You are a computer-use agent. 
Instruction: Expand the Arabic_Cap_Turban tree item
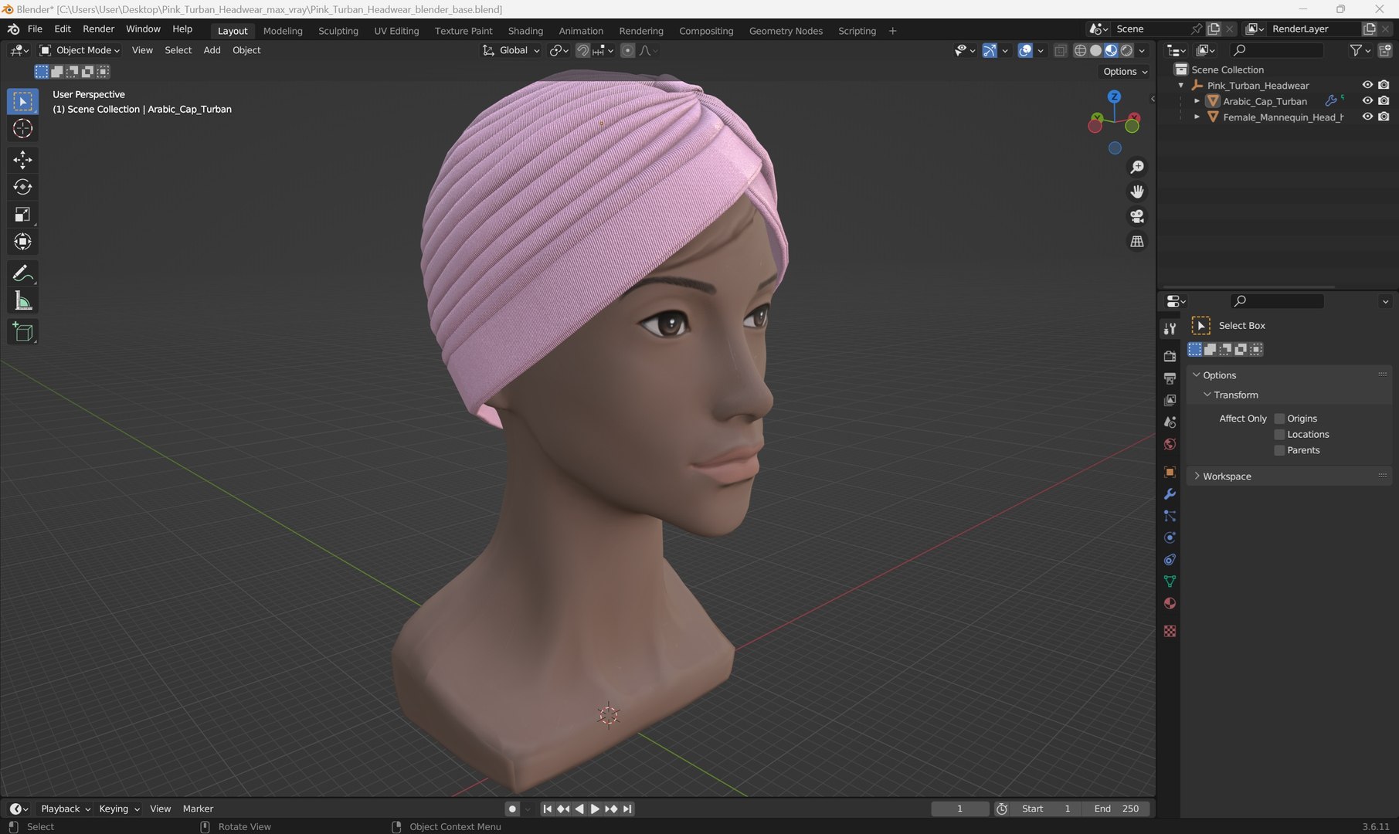coord(1197,101)
